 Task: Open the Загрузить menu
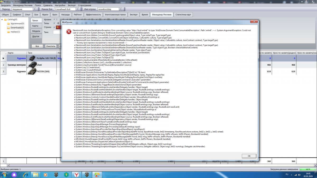click(x=6, y=5)
